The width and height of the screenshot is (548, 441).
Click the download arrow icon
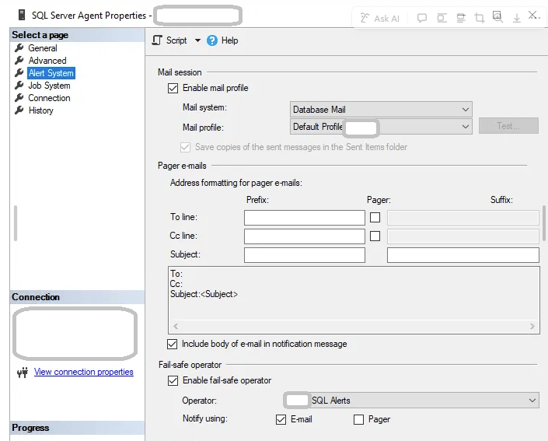pos(516,18)
